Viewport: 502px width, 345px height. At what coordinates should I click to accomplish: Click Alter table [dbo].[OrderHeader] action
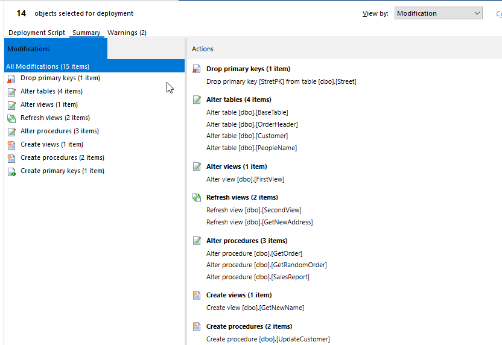pos(252,124)
